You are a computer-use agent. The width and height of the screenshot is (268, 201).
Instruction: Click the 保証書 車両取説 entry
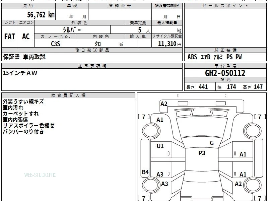coord(24,57)
